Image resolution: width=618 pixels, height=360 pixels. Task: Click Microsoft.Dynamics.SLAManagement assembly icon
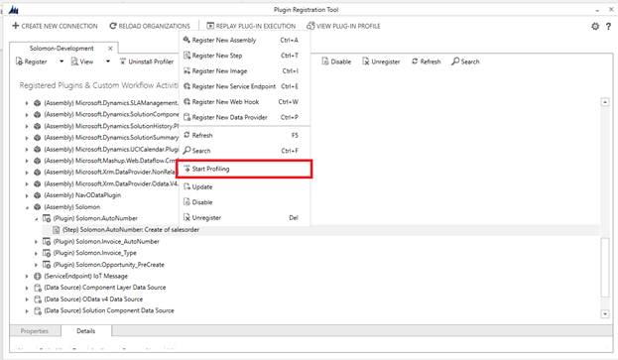click(38, 103)
